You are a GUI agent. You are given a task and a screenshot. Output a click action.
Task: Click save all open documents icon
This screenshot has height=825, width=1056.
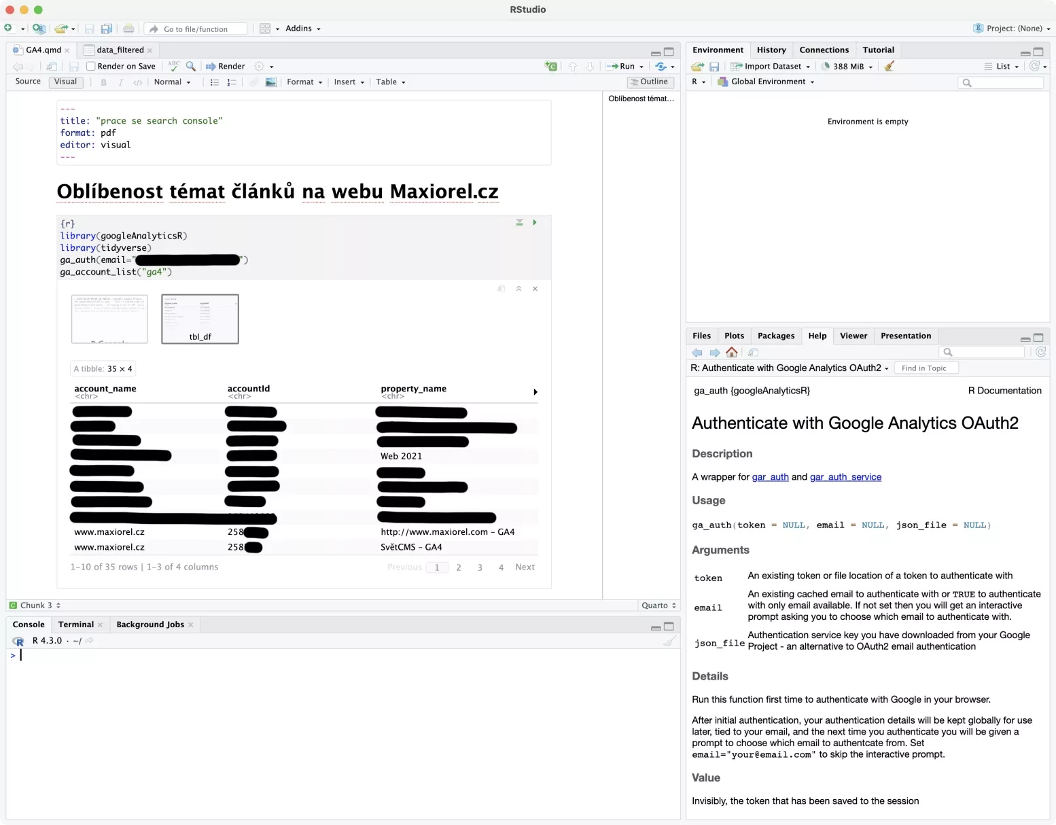pyautogui.click(x=106, y=29)
